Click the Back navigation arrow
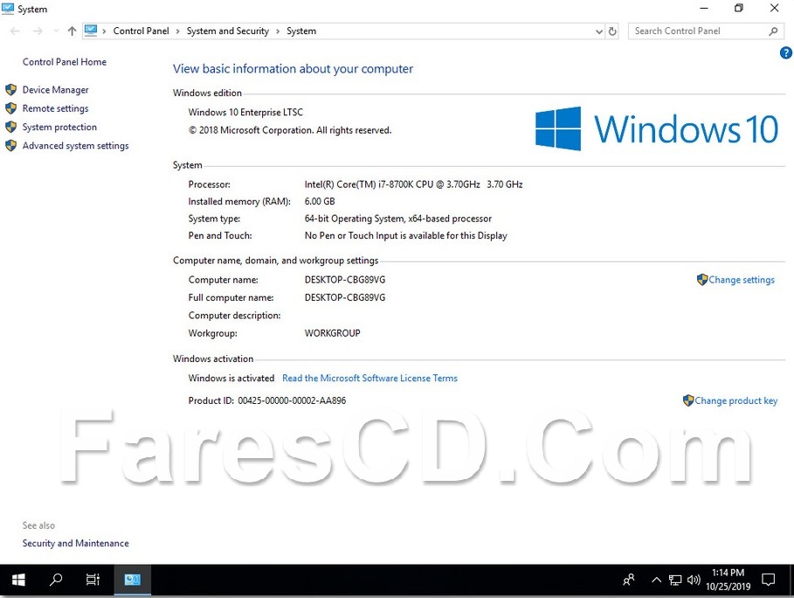Viewport: 794px width, 598px height. tap(15, 31)
